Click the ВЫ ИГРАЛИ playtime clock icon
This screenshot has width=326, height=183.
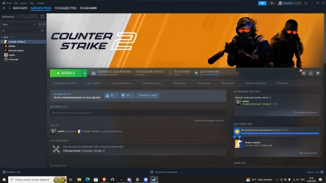[x=170, y=73]
